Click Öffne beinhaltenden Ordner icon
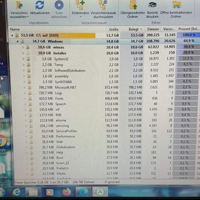This screenshot has height=200, width=200. coord(176,5)
